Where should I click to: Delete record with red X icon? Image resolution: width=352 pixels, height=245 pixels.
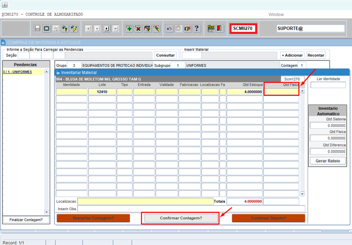tap(138, 29)
